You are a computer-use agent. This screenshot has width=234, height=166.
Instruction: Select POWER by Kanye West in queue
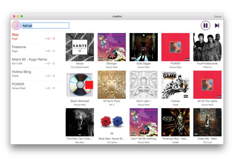click(x=37, y=86)
